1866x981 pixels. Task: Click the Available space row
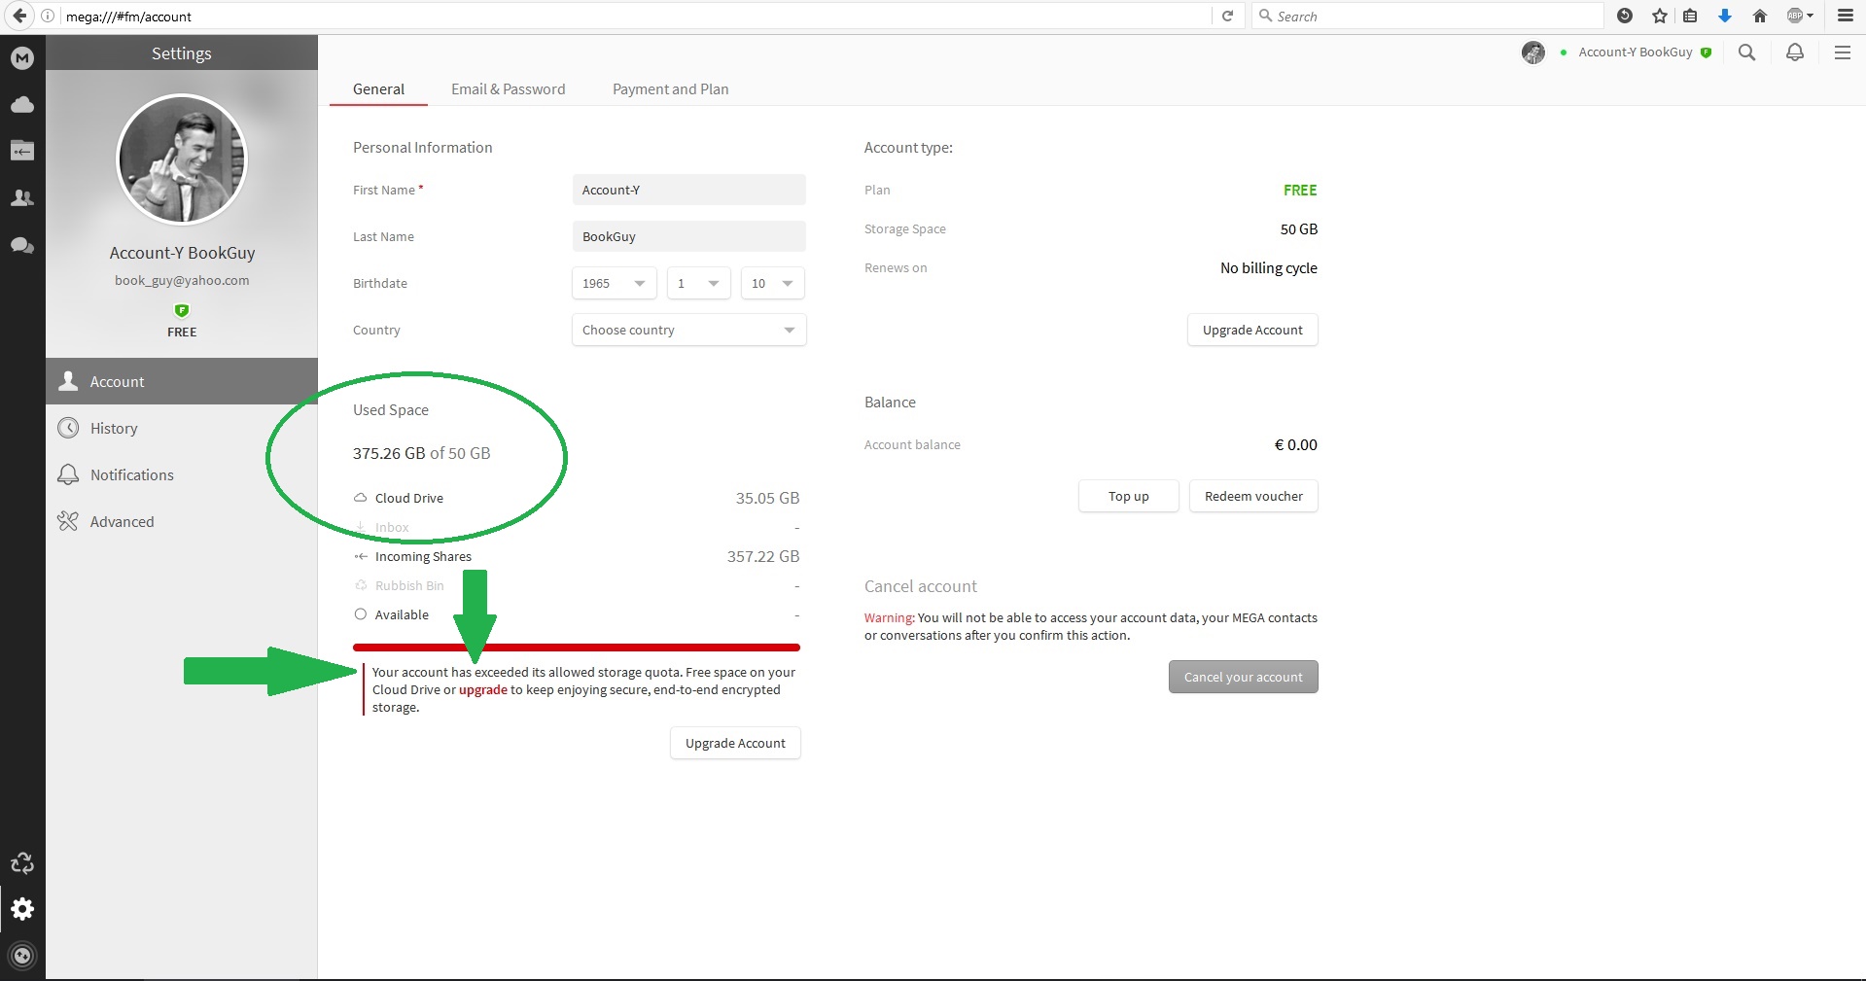pyautogui.click(x=577, y=614)
